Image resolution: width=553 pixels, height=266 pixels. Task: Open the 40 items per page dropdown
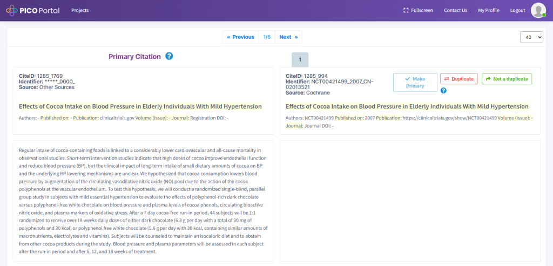pyautogui.click(x=531, y=37)
